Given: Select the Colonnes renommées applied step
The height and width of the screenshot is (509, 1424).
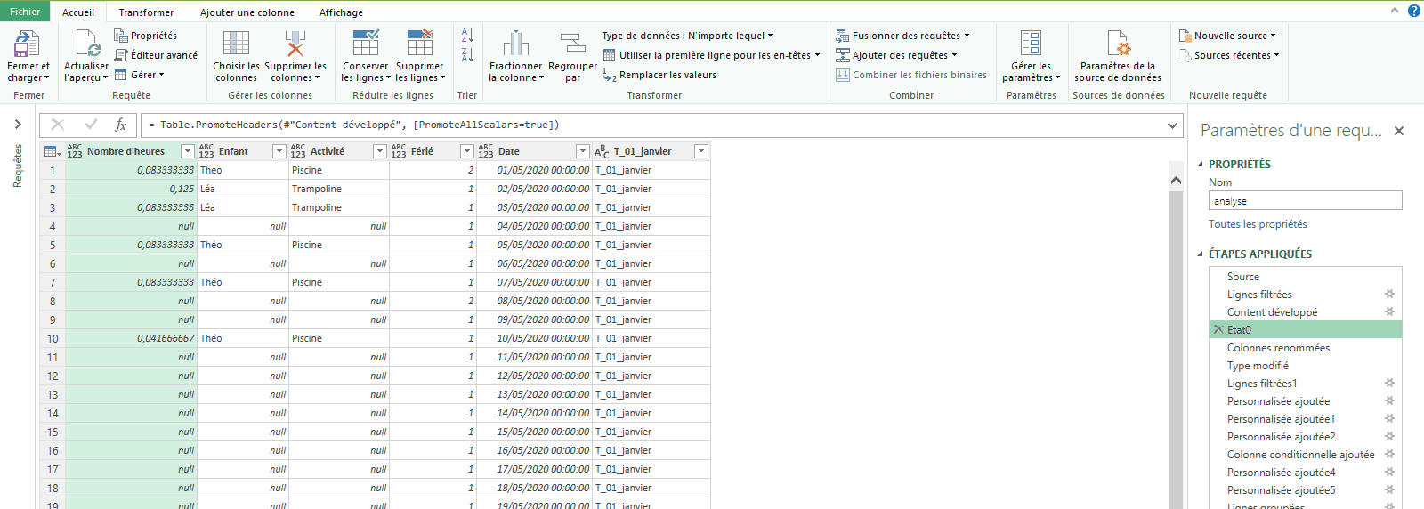Looking at the screenshot, I should pyautogui.click(x=1278, y=348).
